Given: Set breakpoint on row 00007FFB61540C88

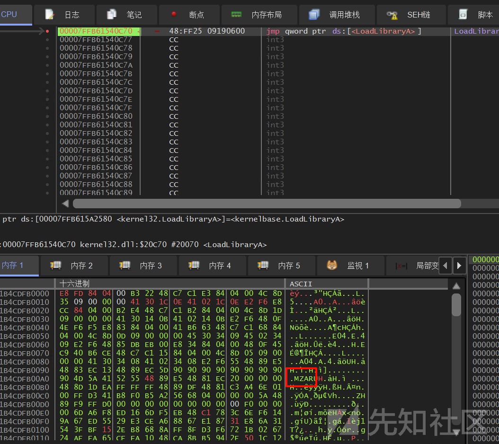Looking at the screenshot, I should tap(47, 185).
